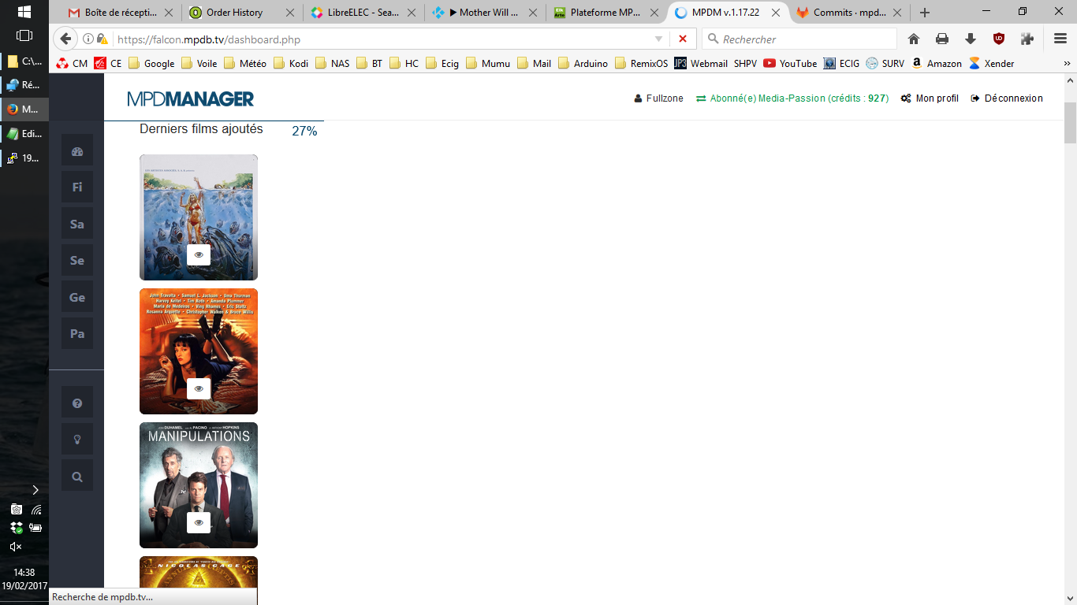Open the Pulp Fiction movie poster

click(x=199, y=351)
